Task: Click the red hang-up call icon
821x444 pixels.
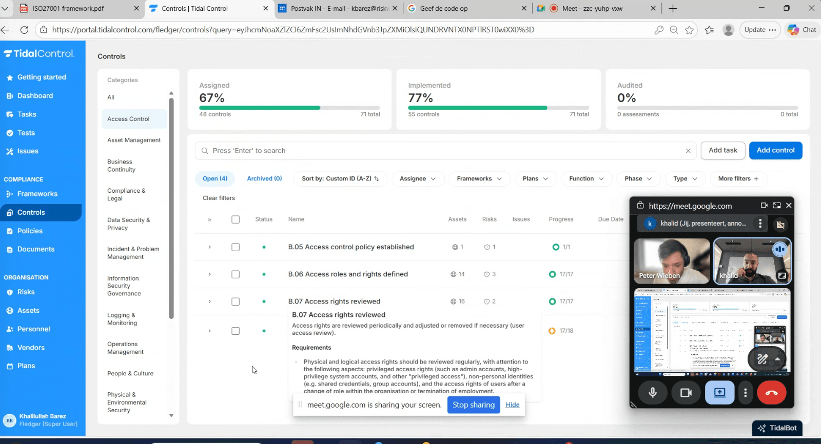Action: point(771,393)
